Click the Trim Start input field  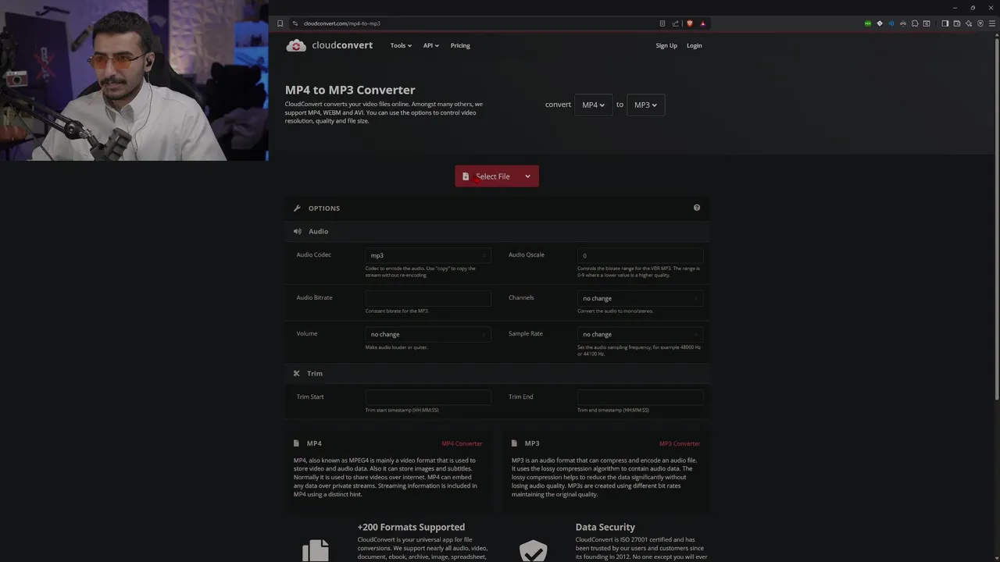[x=428, y=397]
